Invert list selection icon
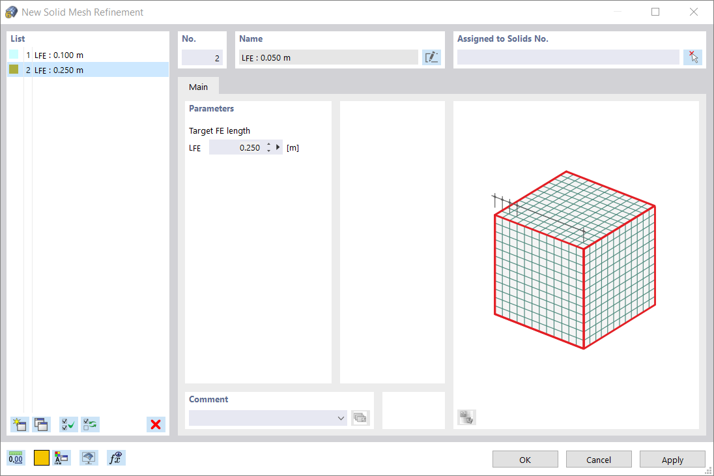Image resolution: width=714 pixels, height=476 pixels. [90, 424]
